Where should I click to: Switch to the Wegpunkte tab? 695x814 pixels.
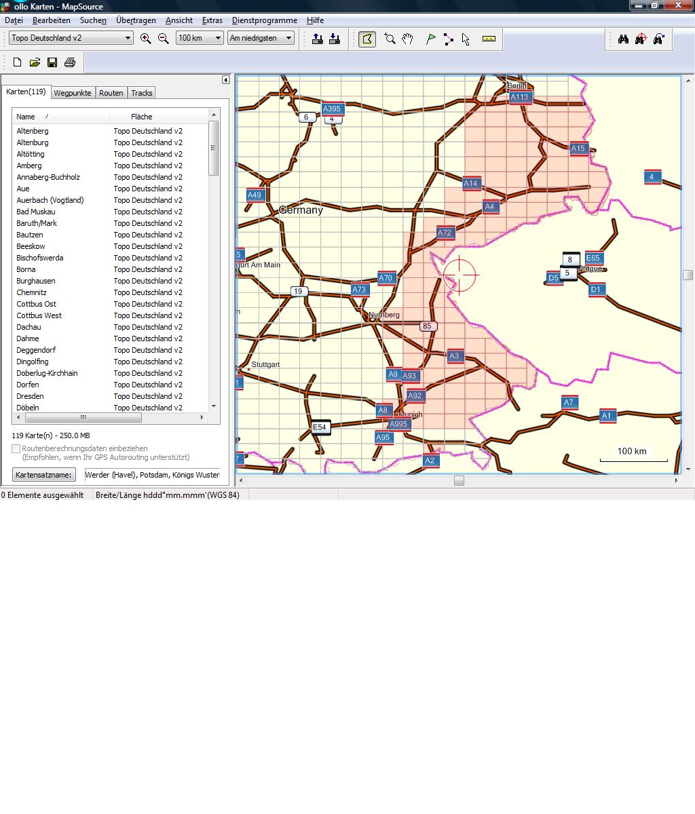pyautogui.click(x=73, y=93)
